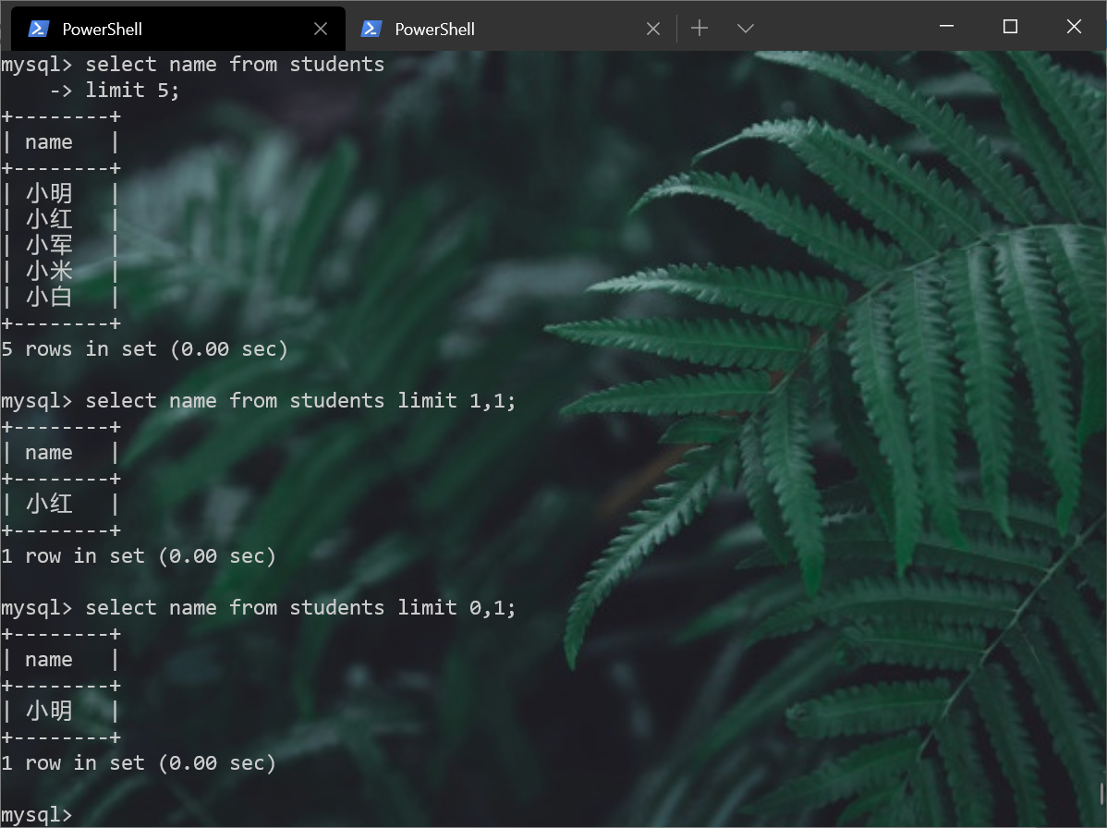Close the second PowerShell tab
This screenshot has width=1107, height=828.
pyautogui.click(x=653, y=29)
